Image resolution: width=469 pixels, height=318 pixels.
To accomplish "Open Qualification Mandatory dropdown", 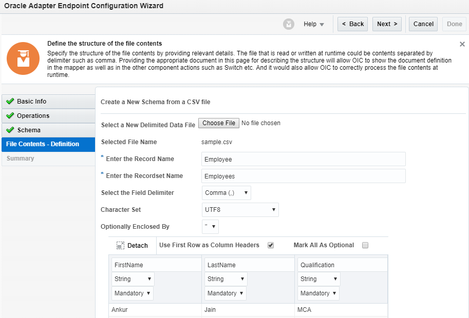I will tap(318, 293).
